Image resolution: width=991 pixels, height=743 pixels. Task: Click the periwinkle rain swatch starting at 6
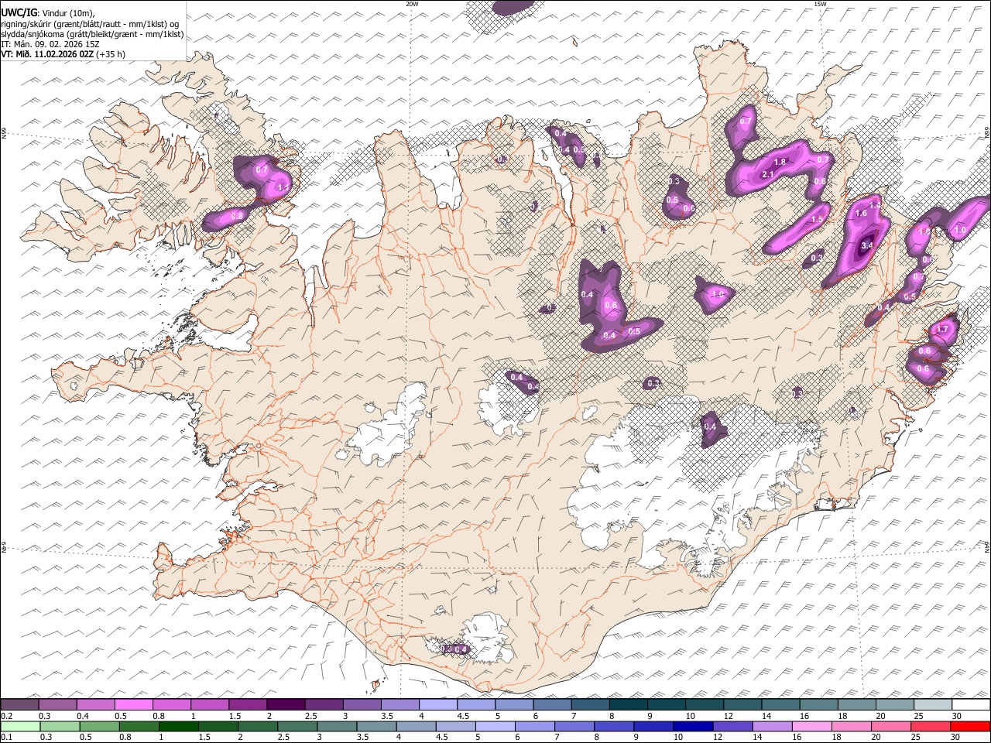pos(534,726)
